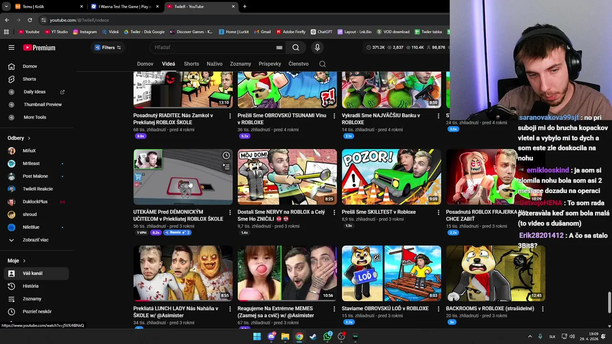Go back in browser history
Viewport: 612px width, 344px height.
coord(7,20)
